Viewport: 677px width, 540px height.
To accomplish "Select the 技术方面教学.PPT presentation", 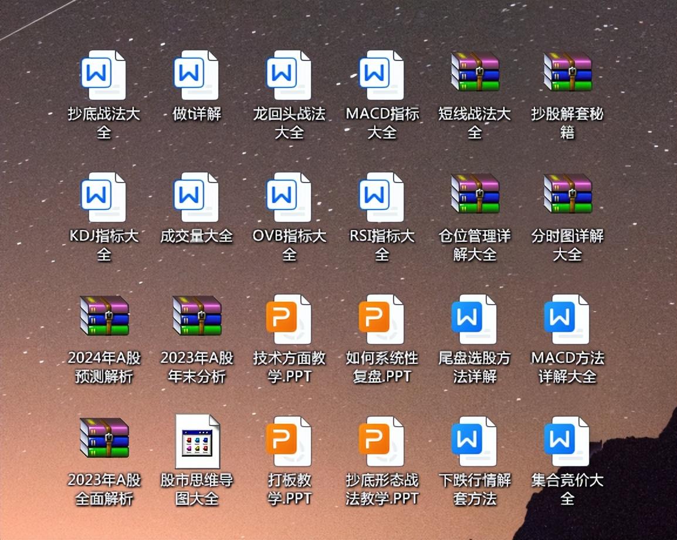I will (289, 319).
